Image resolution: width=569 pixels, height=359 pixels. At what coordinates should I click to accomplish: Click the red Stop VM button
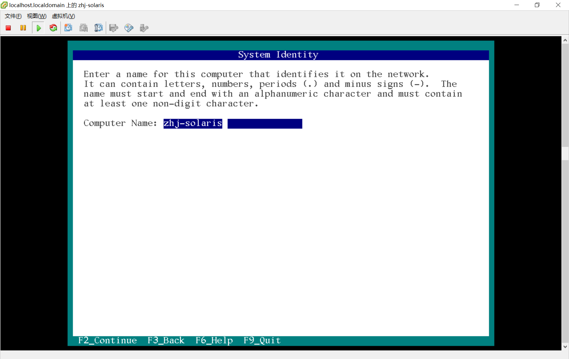pyautogui.click(x=8, y=28)
